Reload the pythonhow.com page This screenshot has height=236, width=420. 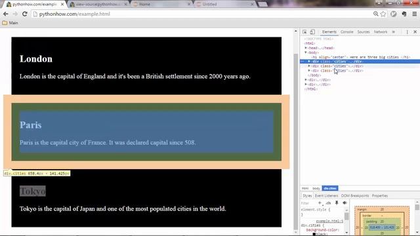pyautogui.click(x=25, y=14)
